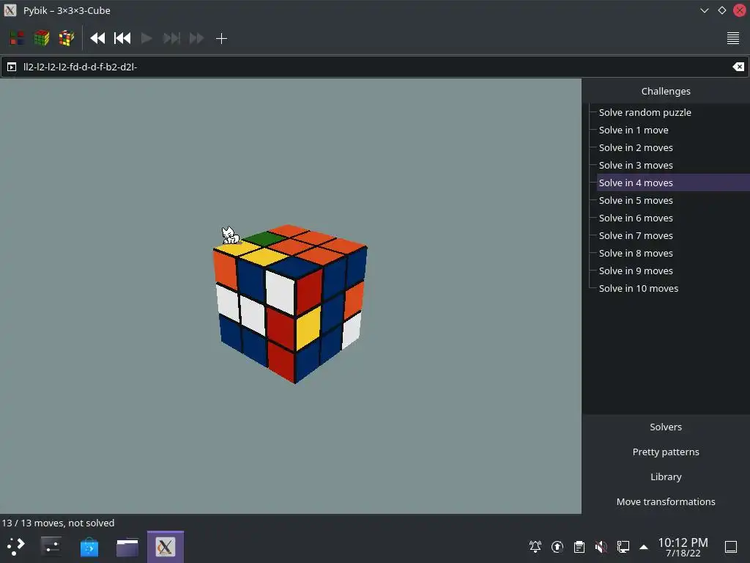Image resolution: width=750 pixels, height=563 pixels.
Task: Click the muted volume tray icon
Action: pyautogui.click(x=601, y=547)
